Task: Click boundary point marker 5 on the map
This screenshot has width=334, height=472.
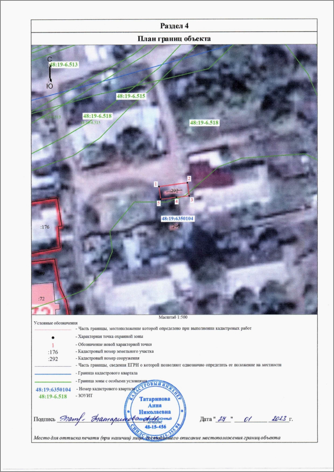Action: (x=158, y=202)
